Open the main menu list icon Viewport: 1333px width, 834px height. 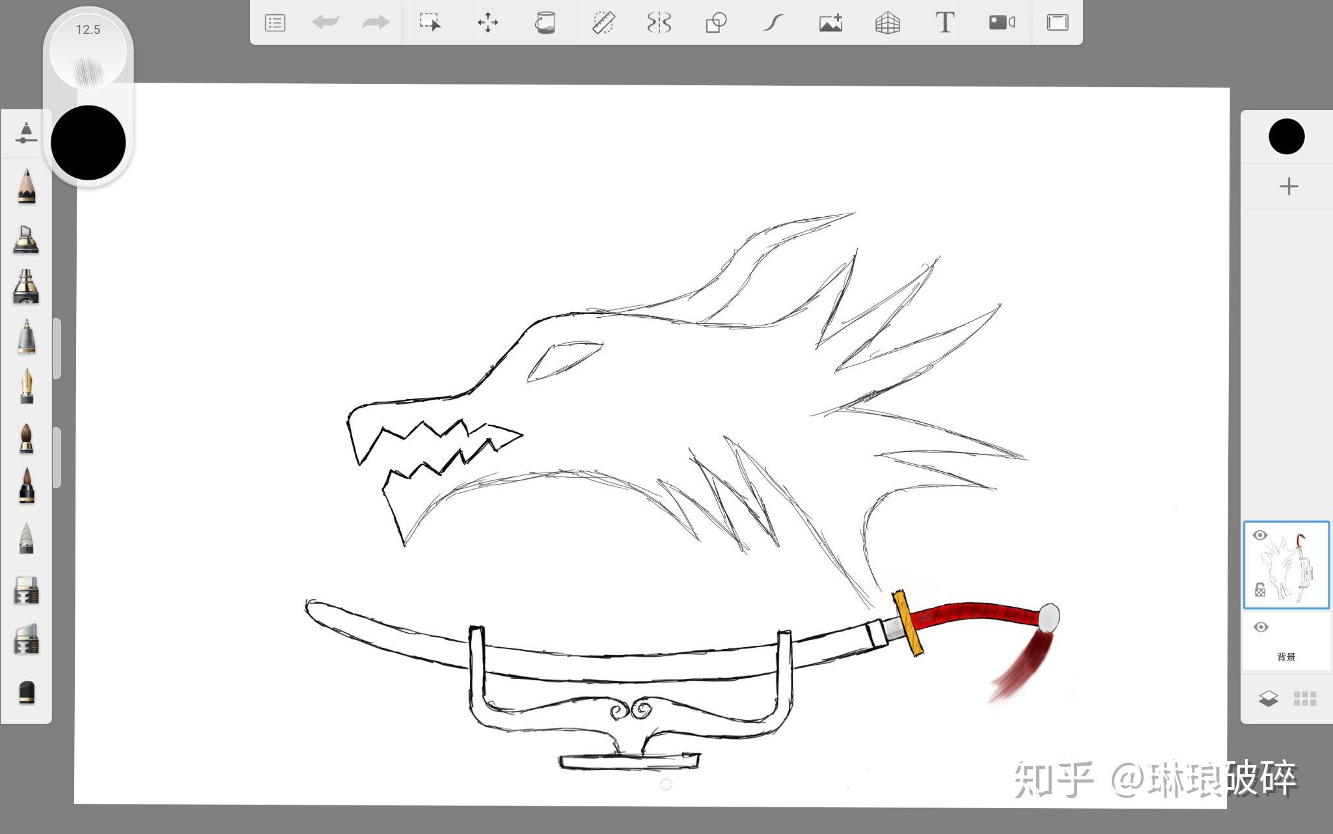[x=275, y=23]
